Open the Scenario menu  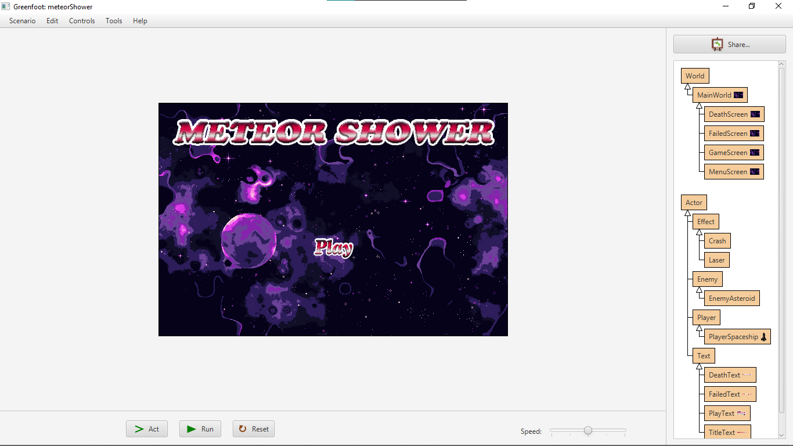22,21
